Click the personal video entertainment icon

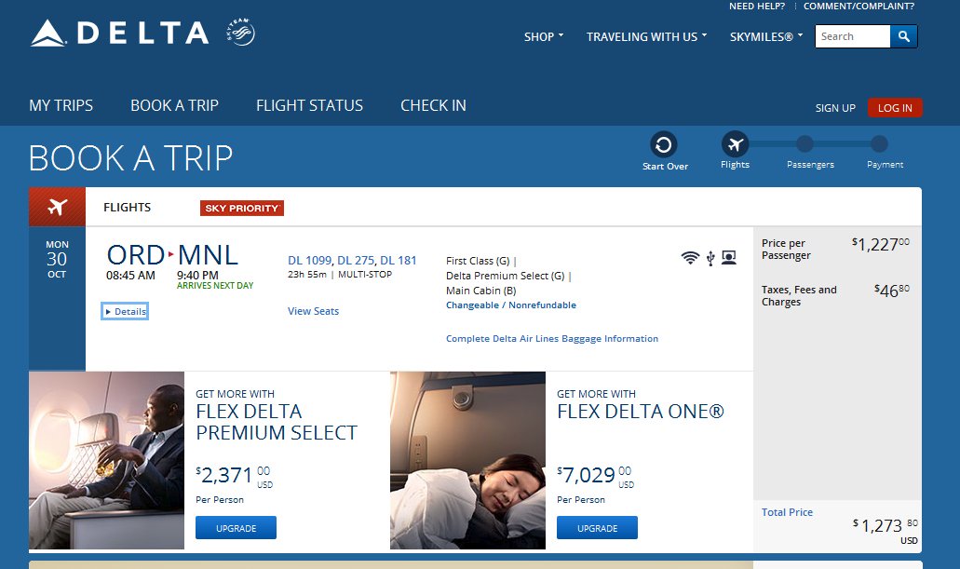pos(728,258)
